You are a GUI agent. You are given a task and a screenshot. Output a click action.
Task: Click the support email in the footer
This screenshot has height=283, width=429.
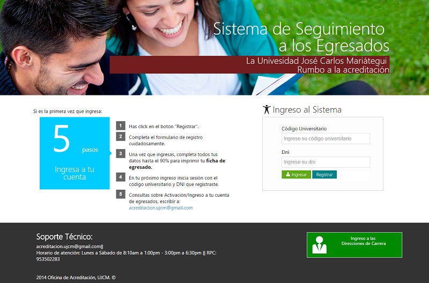pyautogui.click(x=69, y=247)
